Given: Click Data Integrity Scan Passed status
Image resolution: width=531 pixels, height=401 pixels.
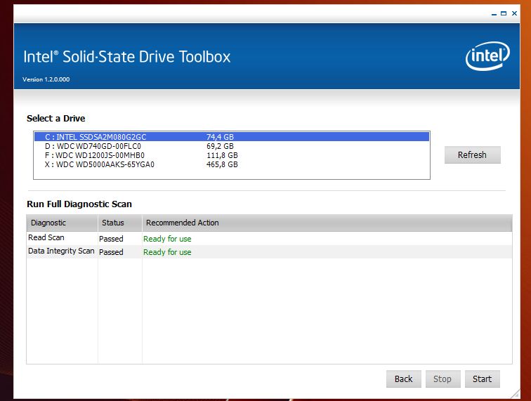Looking at the screenshot, I should click(111, 252).
